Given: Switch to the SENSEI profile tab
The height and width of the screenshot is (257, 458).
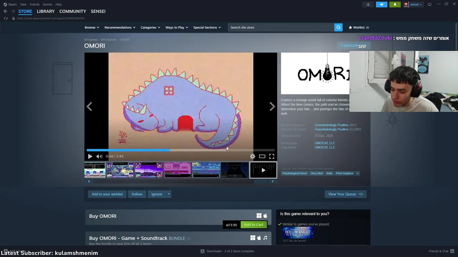Looking at the screenshot, I should [x=98, y=11].
